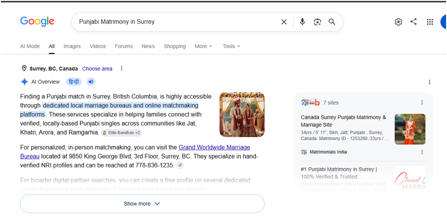This screenshot has width=447, height=218.
Task: Click the share icon in header
Action: (413, 21)
